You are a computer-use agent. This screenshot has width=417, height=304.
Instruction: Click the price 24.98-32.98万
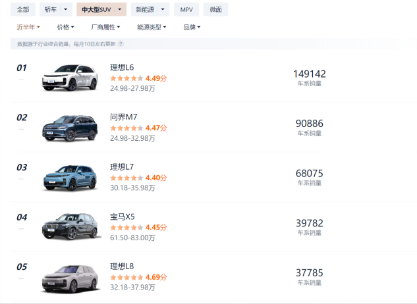pos(132,138)
